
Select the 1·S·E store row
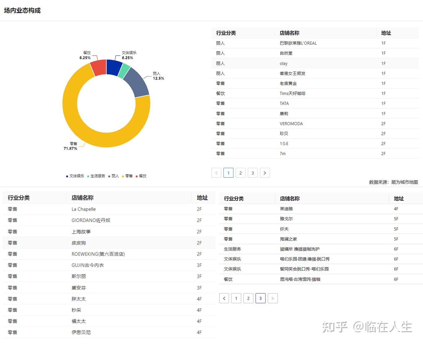[x=315, y=143]
